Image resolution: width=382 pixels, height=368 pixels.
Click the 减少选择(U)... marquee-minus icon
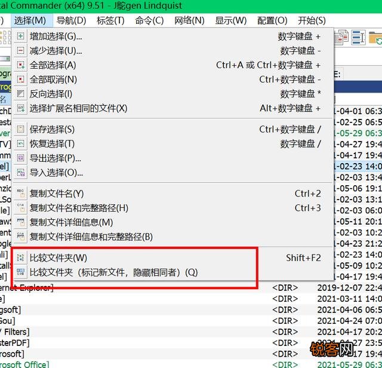point(20,51)
